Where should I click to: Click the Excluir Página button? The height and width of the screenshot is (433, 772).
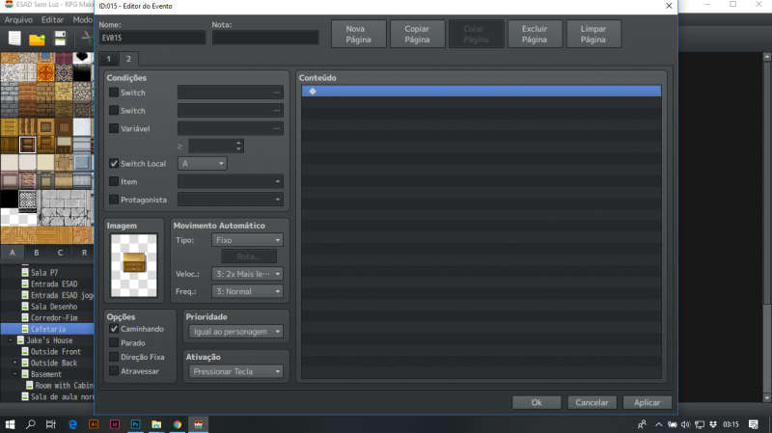coord(535,34)
